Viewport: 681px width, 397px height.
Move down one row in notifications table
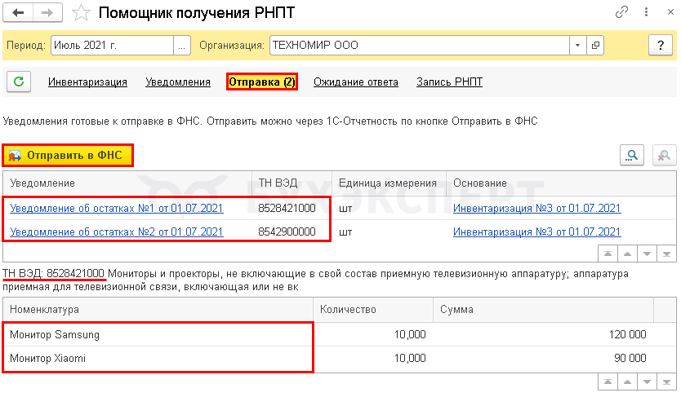point(648,254)
